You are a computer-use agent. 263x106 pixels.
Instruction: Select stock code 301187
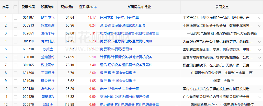coord(28,17)
